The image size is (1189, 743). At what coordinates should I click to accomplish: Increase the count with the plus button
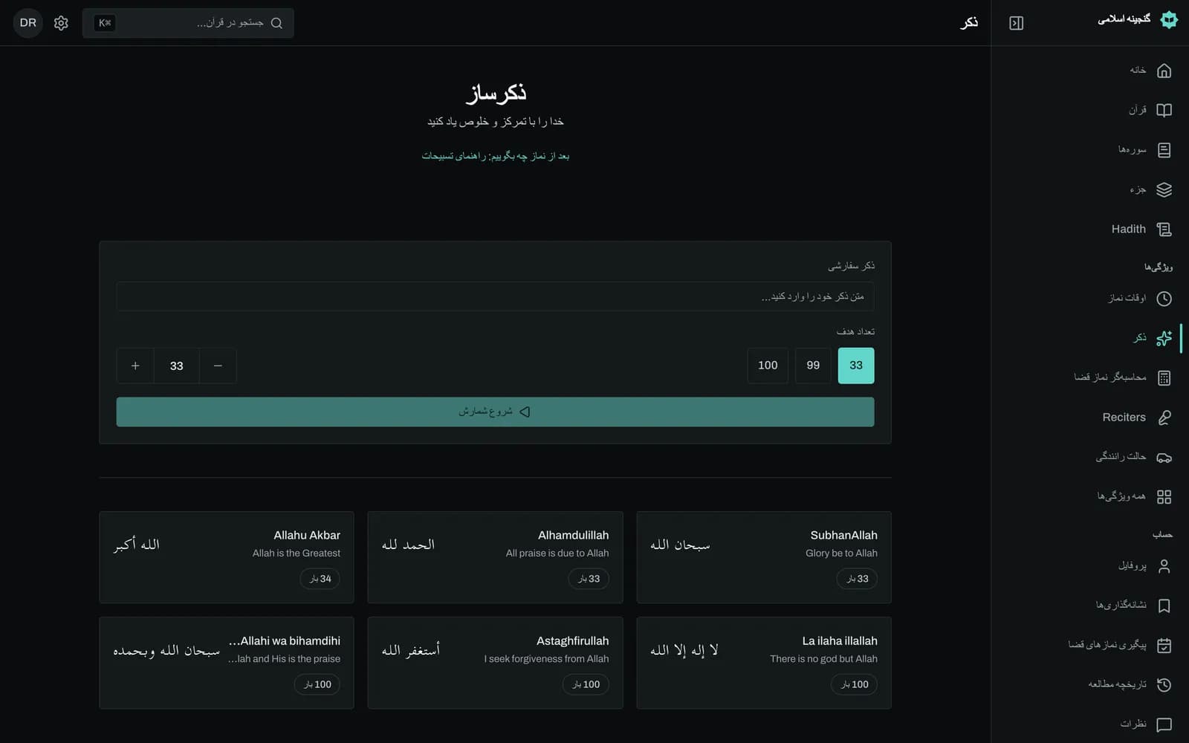[135, 366]
